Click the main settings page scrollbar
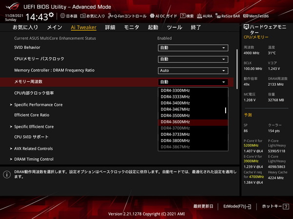293x219 pixels. [237, 69]
